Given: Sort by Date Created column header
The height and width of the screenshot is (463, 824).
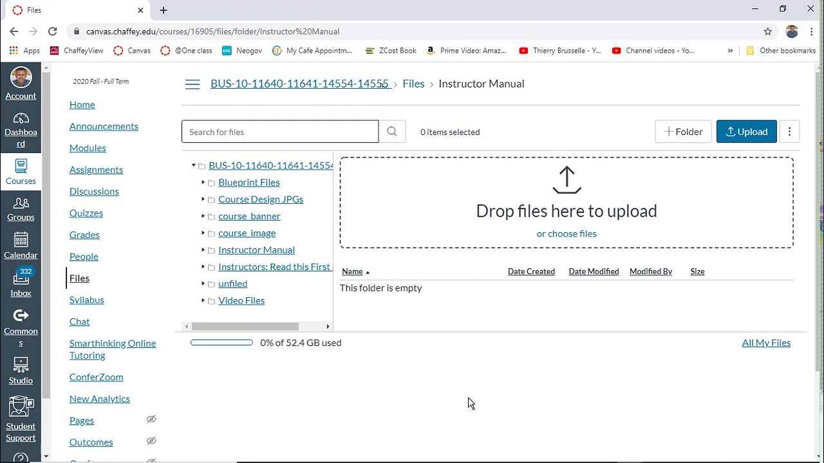Looking at the screenshot, I should (x=531, y=271).
